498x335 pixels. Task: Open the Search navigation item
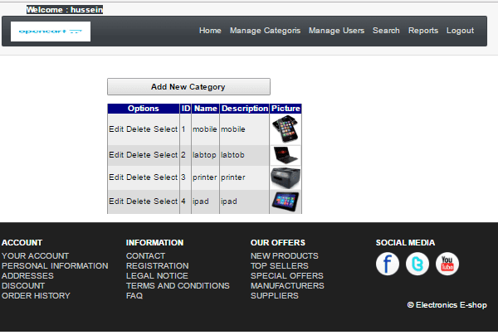[x=386, y=31]
